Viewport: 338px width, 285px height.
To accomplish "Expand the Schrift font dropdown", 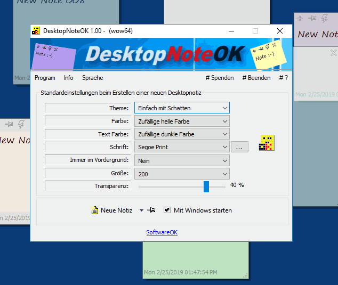I will coord(182,147).
